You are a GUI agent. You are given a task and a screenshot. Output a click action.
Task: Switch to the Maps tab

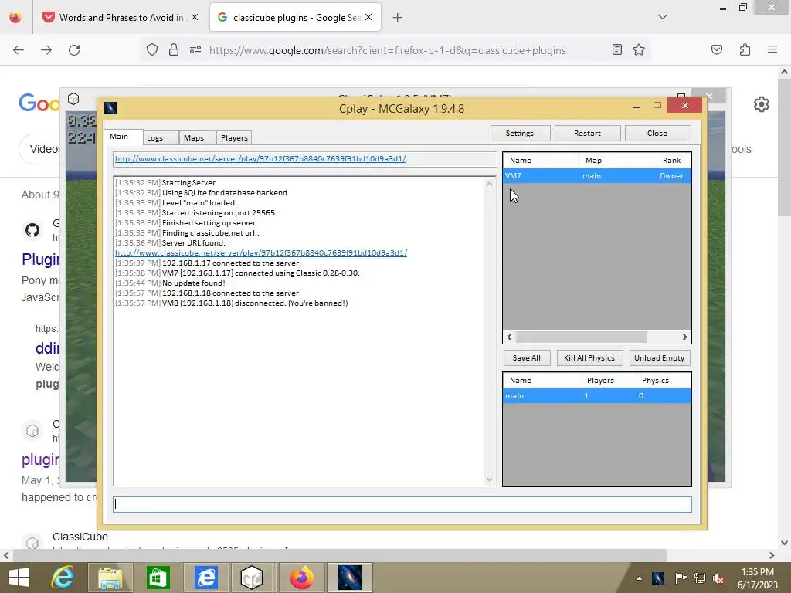coord(194,137)
